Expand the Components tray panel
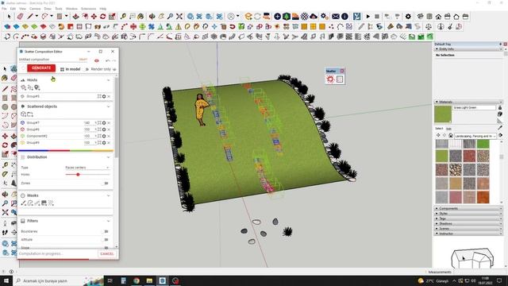 468,208
